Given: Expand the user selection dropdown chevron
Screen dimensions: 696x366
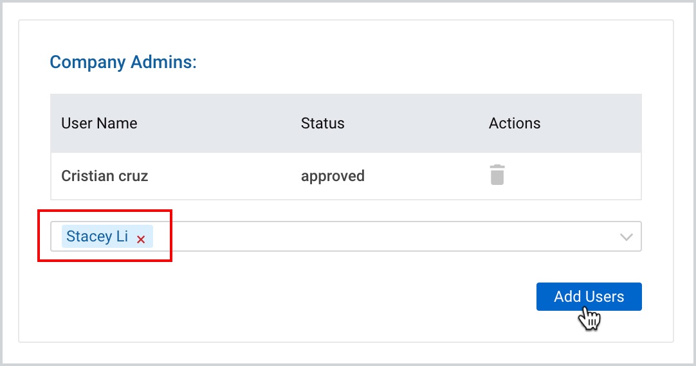Looking at the screenshot, I should point(627,236).
